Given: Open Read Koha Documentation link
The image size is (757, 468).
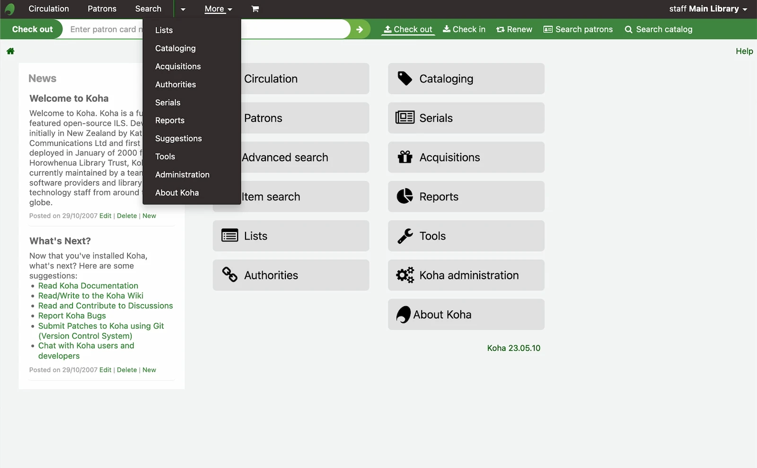Looking at the screenshot, I should (x=88, y=286).
